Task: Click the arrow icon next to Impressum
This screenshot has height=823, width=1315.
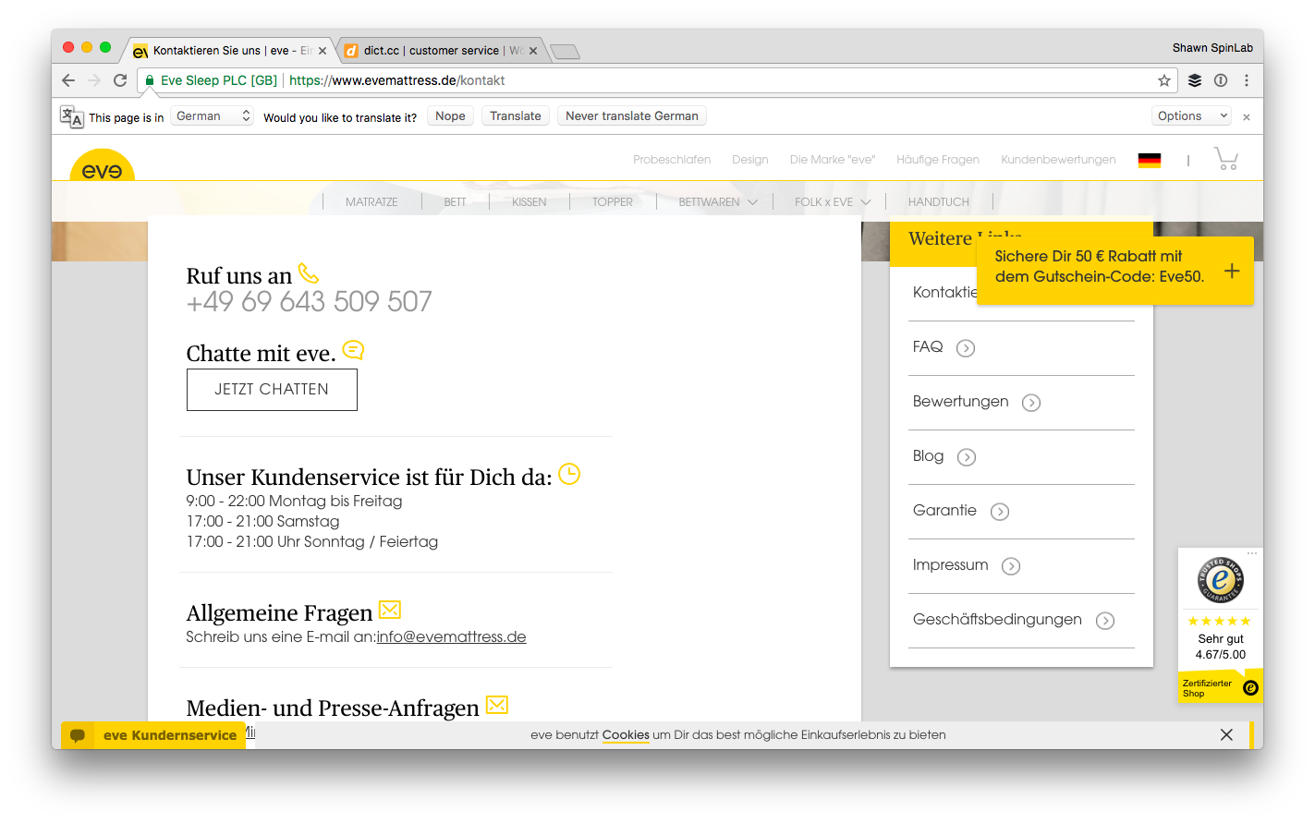Action: coord(1011,566)
